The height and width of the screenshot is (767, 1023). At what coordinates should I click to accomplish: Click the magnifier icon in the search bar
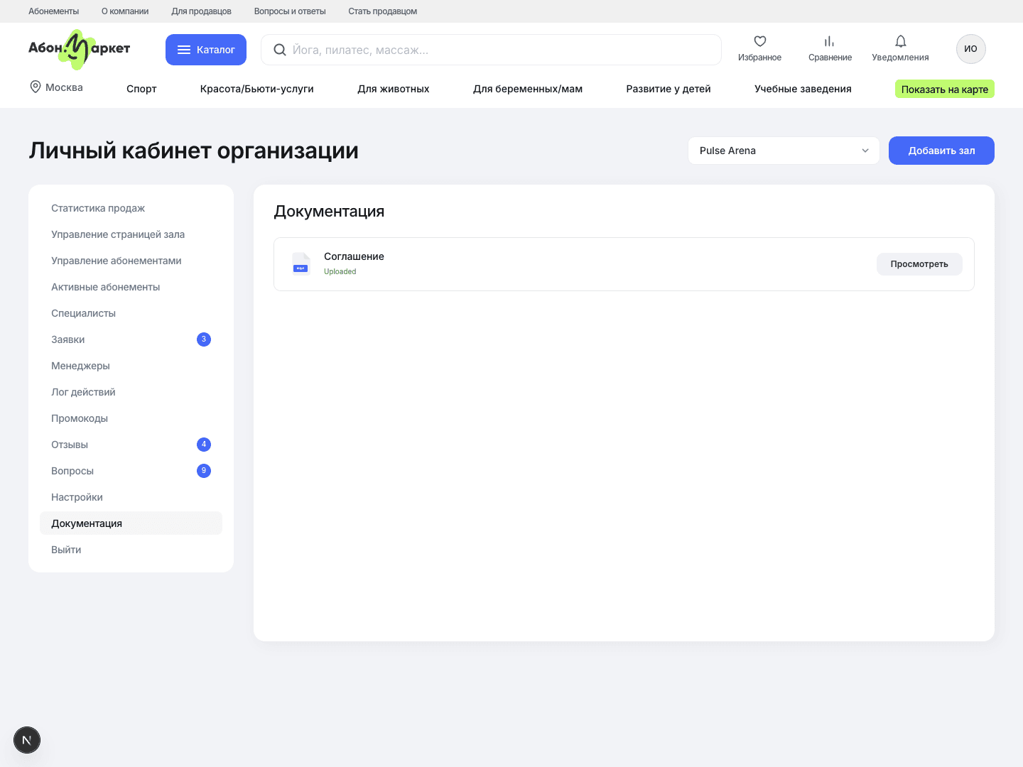280,50
